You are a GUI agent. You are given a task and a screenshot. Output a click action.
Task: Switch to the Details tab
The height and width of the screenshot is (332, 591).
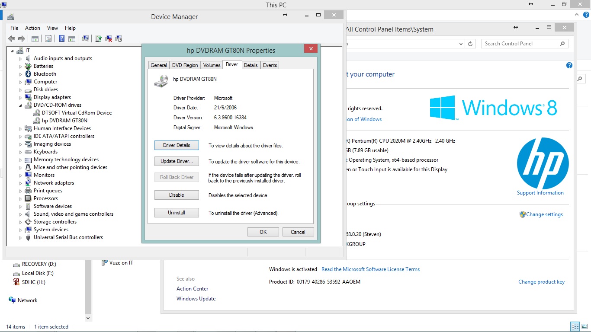[x=251, y=65]
